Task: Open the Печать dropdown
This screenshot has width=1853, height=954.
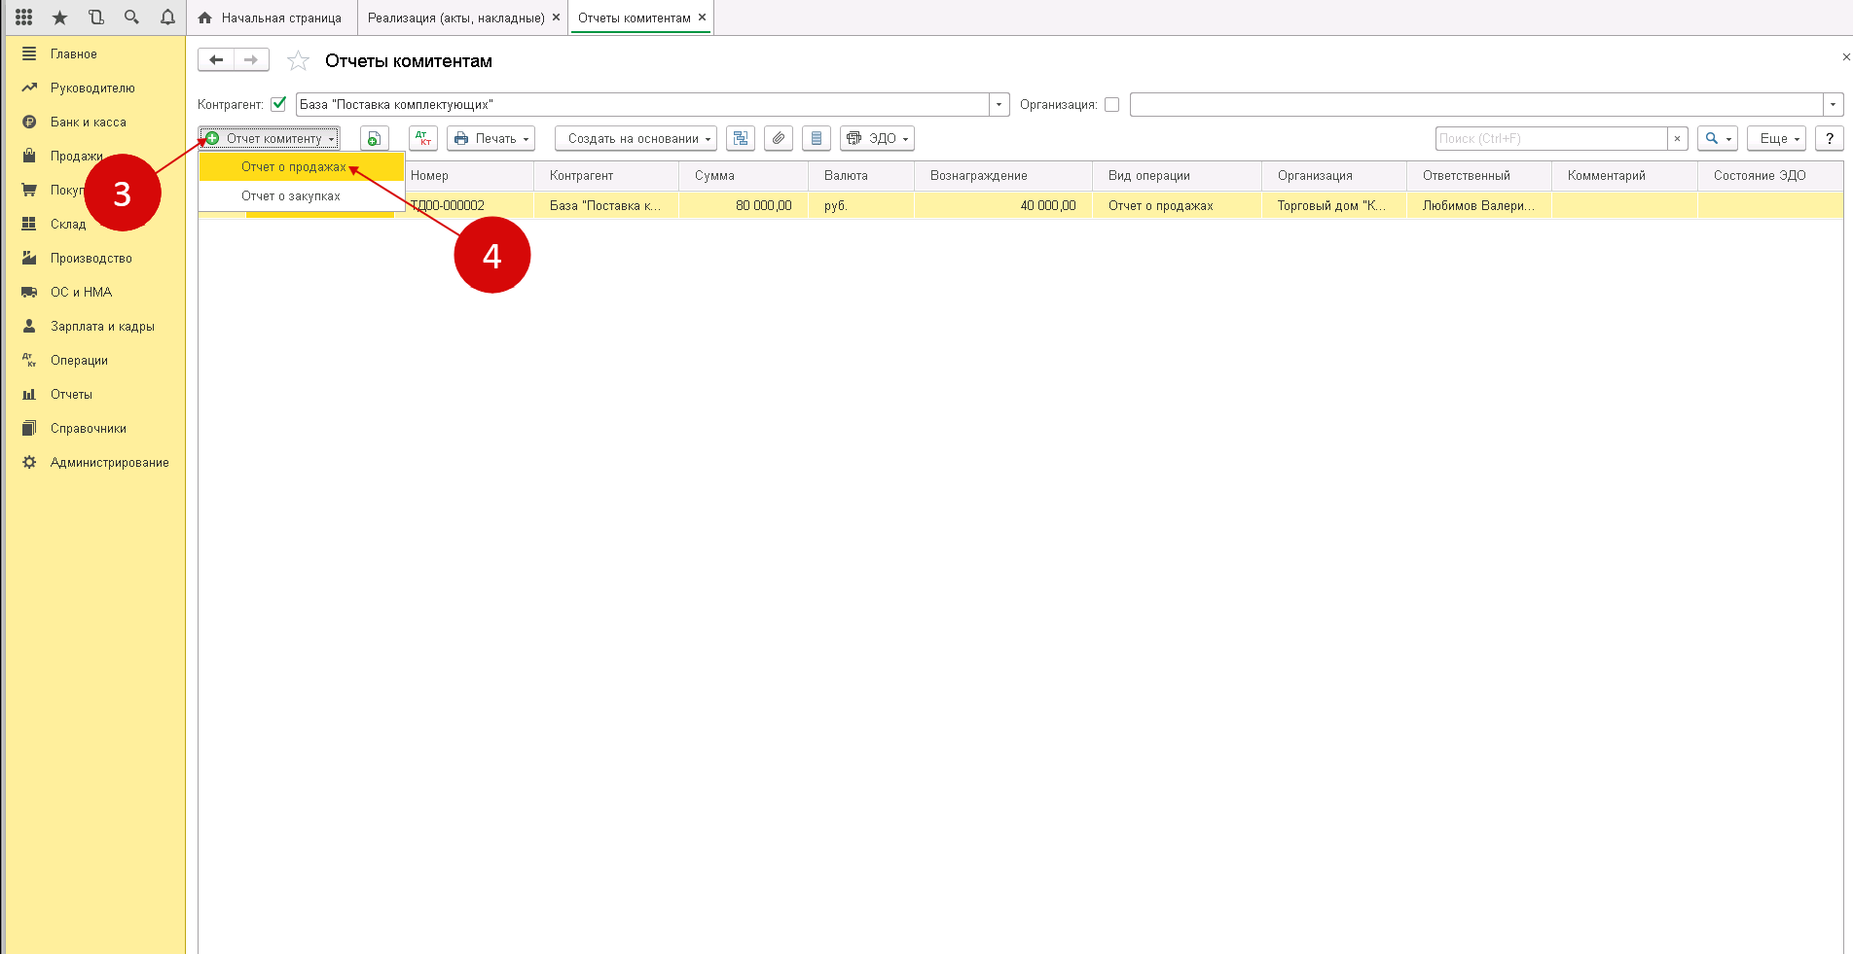Action: 491,139
